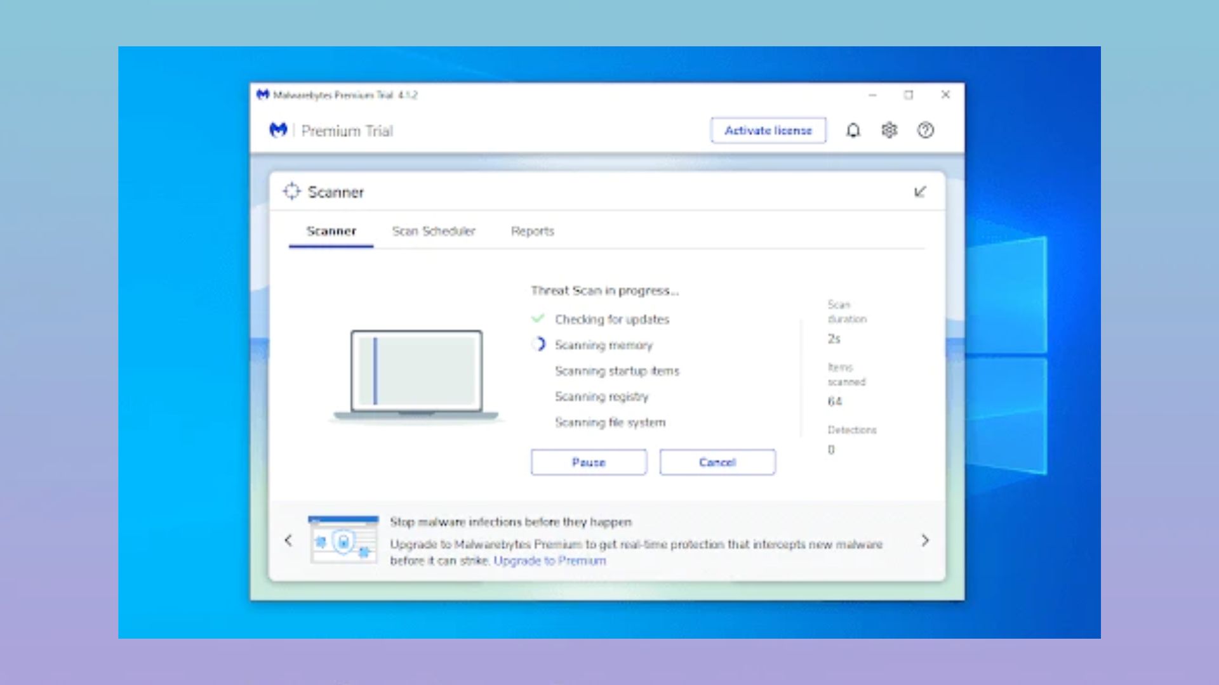Click the Scanner crosshair icon in the panel header
Image resolution: width=1219 pixels, height=685 pixels.
pyautogui.click(x=291, y=191)
